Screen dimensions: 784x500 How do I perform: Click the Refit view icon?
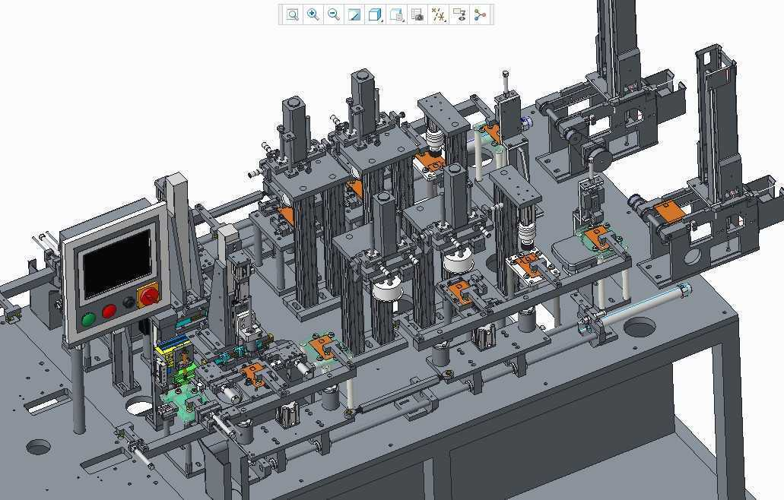pos(292,14)
